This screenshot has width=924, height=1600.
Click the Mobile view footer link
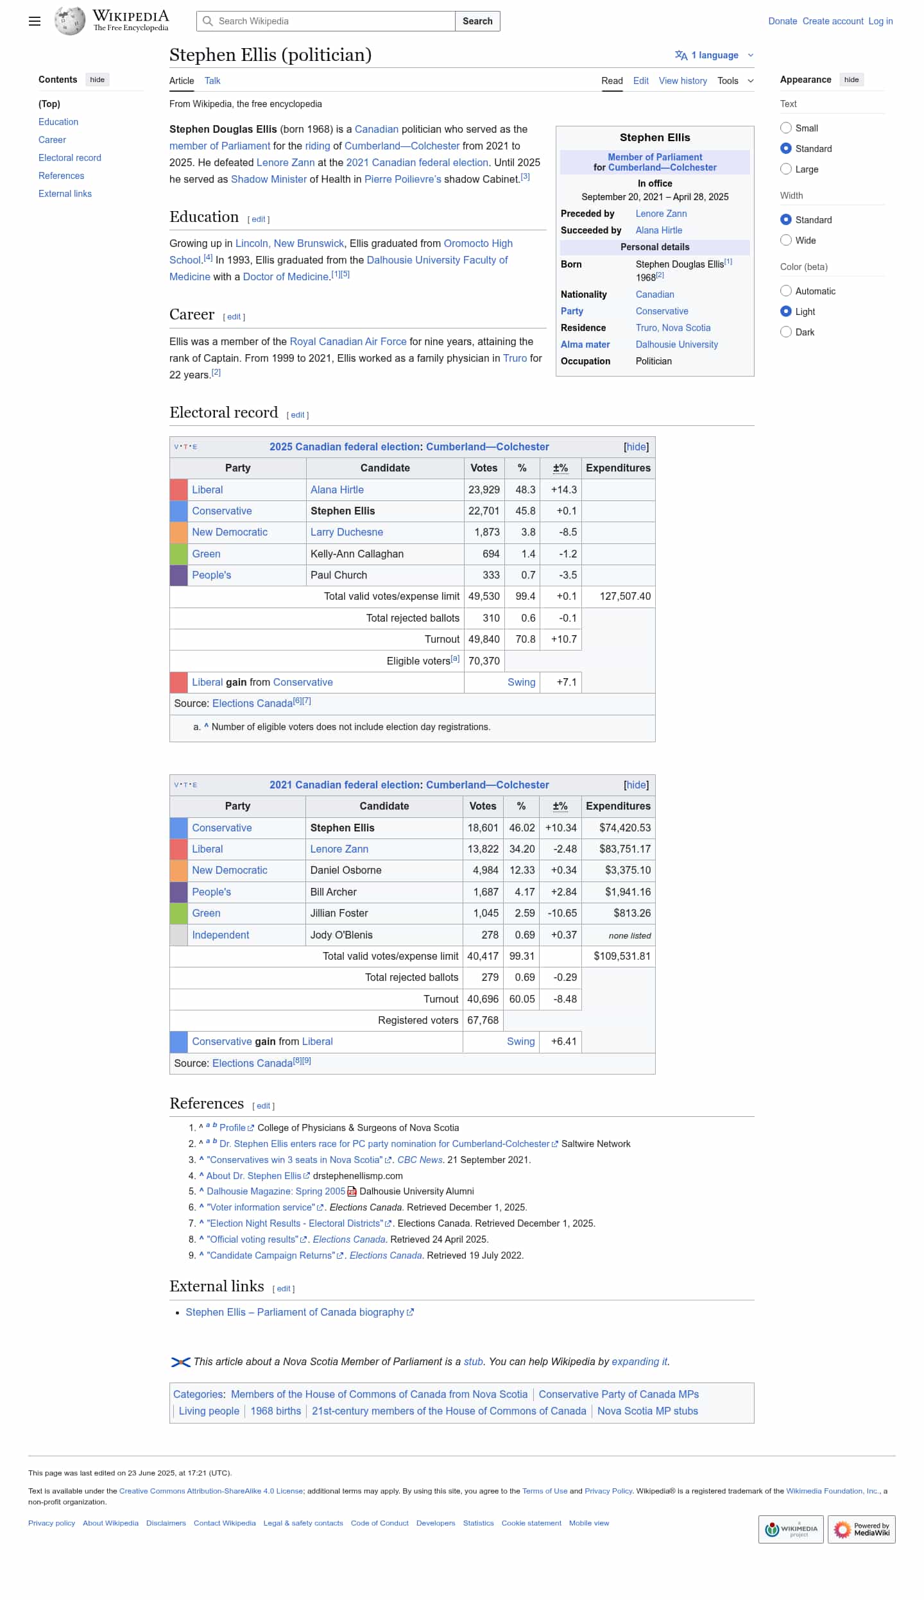[589, 1523]
